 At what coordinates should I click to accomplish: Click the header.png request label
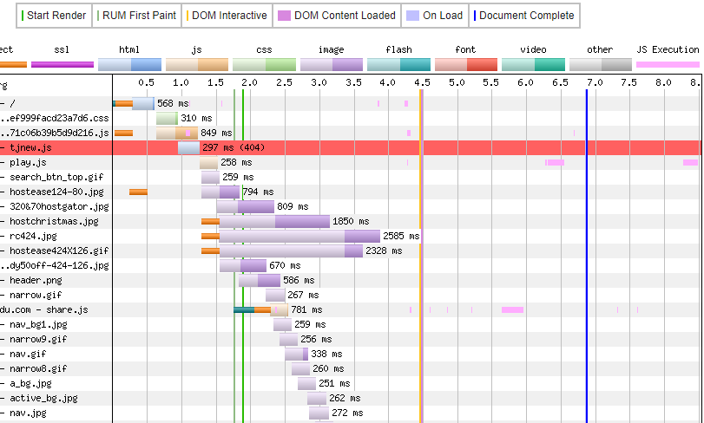[x=36, y=280]
